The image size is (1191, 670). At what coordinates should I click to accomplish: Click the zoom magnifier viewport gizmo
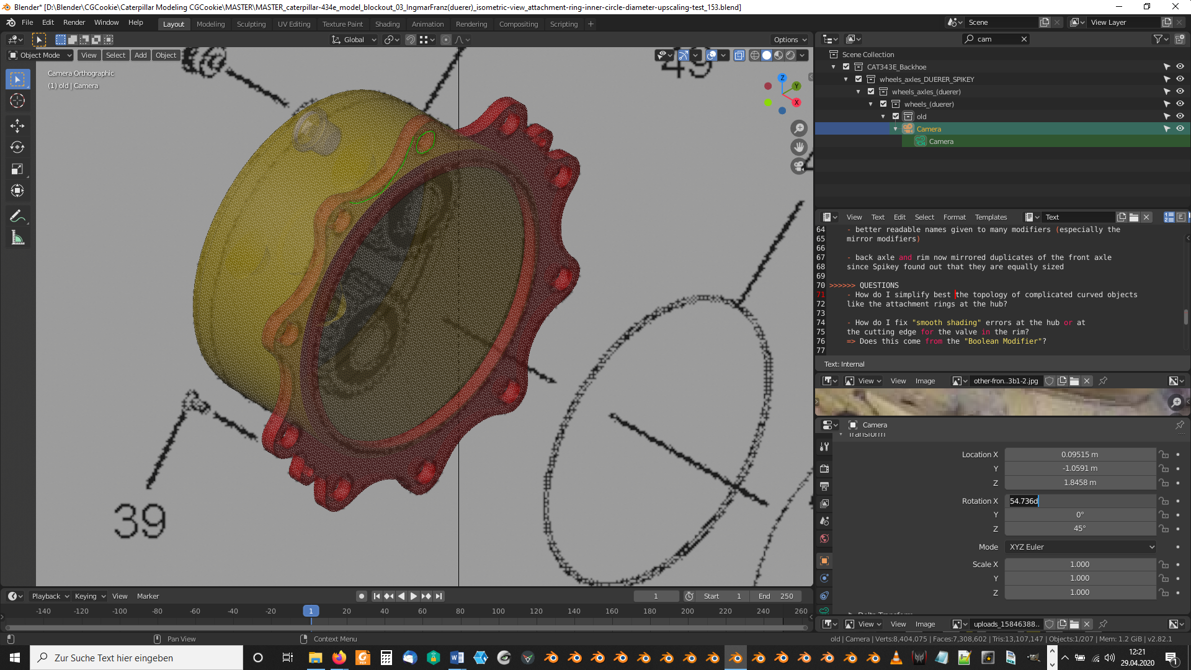pos(799,128)
